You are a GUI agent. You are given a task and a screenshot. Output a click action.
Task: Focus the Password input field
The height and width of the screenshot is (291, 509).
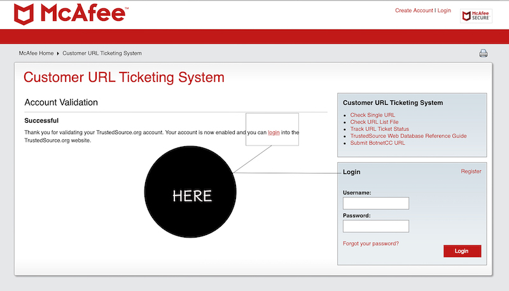click(375, 226)
